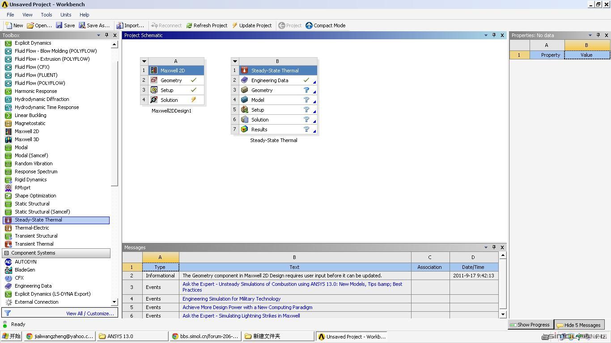
Task: Open Messages panel options dropdown
Action: [x=486, y=247]
